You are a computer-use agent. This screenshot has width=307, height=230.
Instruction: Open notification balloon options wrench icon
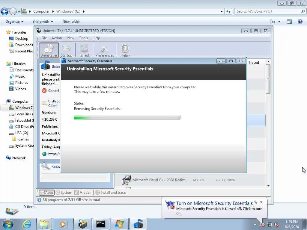[256, 202]
